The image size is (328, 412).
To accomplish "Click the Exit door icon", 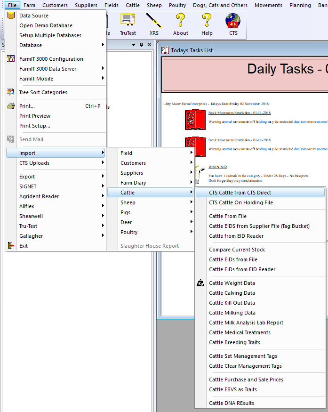I will click(11, 246).
